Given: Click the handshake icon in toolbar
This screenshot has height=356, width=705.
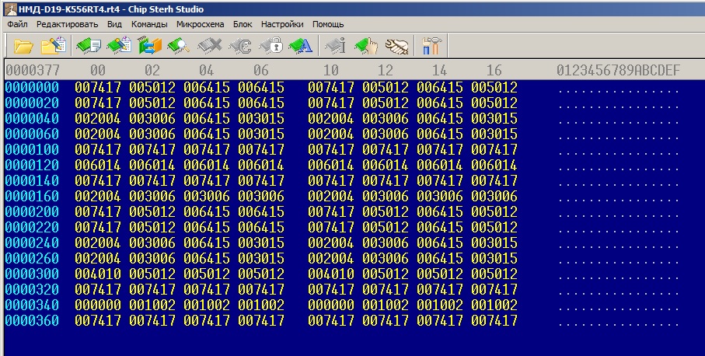Looking at the screenshot, I should (396, 46).
